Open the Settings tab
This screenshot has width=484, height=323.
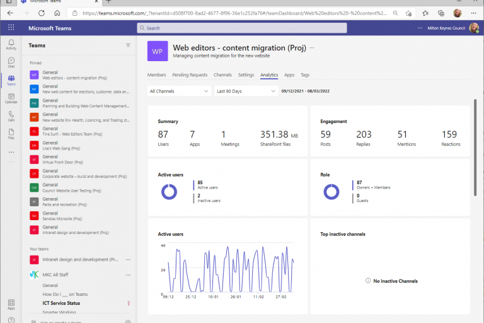tap(246, 75)
